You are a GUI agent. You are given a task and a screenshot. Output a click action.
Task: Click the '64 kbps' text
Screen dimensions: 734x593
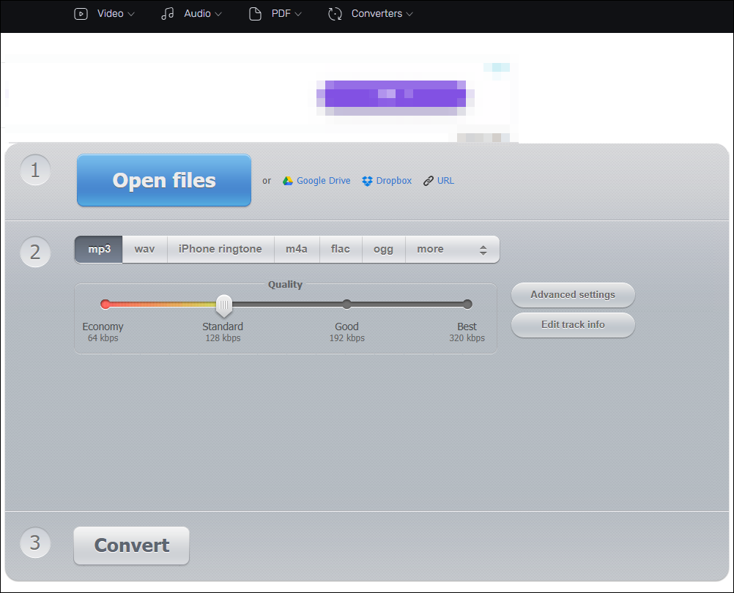(103, 337)
